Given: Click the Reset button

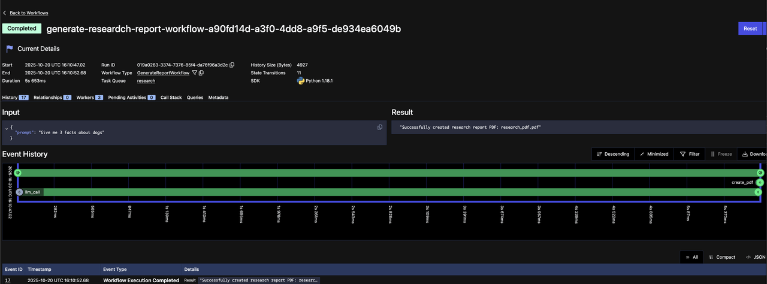Looking at the screenshot, I should pos(750,28).
